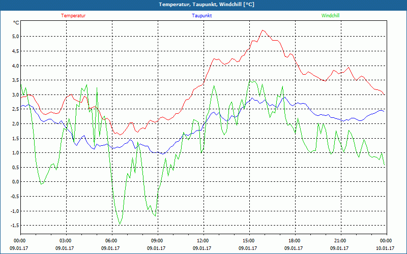Click the 0,5 y-axis value
This screenshot has width=407, height=254.
[x=16, y=167]
